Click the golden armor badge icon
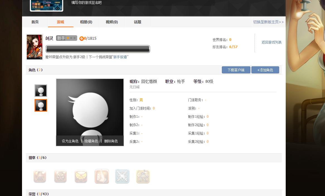This screenshot has width=325, height=196. [x=143, y=176]
